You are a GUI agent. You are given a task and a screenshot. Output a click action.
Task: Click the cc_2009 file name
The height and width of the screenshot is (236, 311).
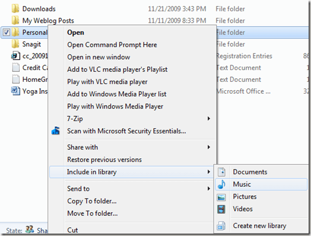click(x=35, y=56)
